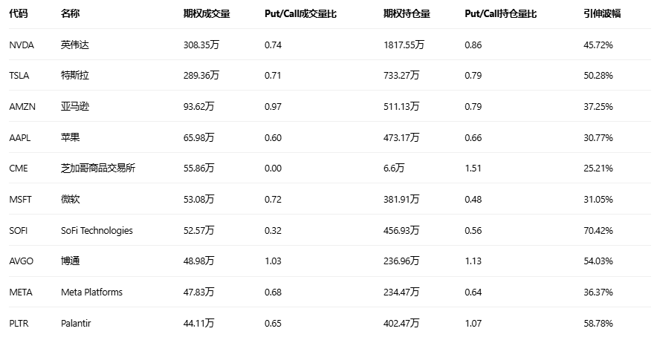Open the TSLA ticker code
Viewport: 657px width, 340px height.
pyautogui.click(x=19, y=76)
